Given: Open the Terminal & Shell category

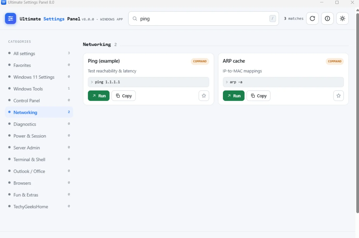Looking at the screenshot, I should (39, 159).
